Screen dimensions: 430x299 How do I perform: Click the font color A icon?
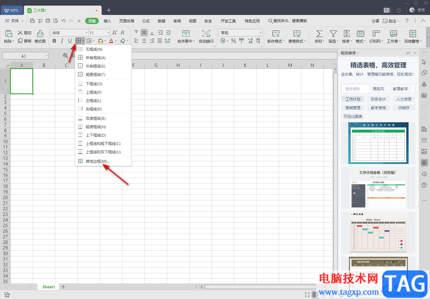tap(111, 41)
